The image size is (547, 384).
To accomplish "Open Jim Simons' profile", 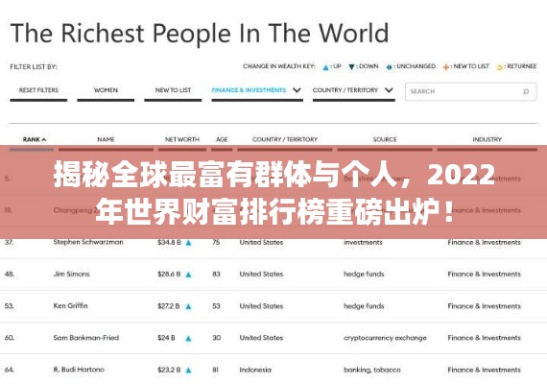I will [x=72, y=274].
